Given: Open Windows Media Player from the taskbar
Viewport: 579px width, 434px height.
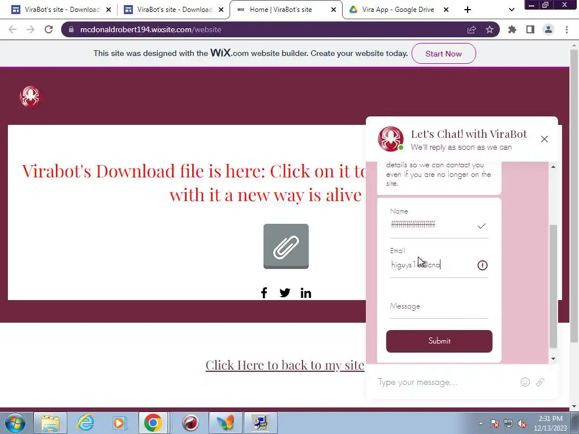Looking at the screenshot, I should tap(119, 423).
